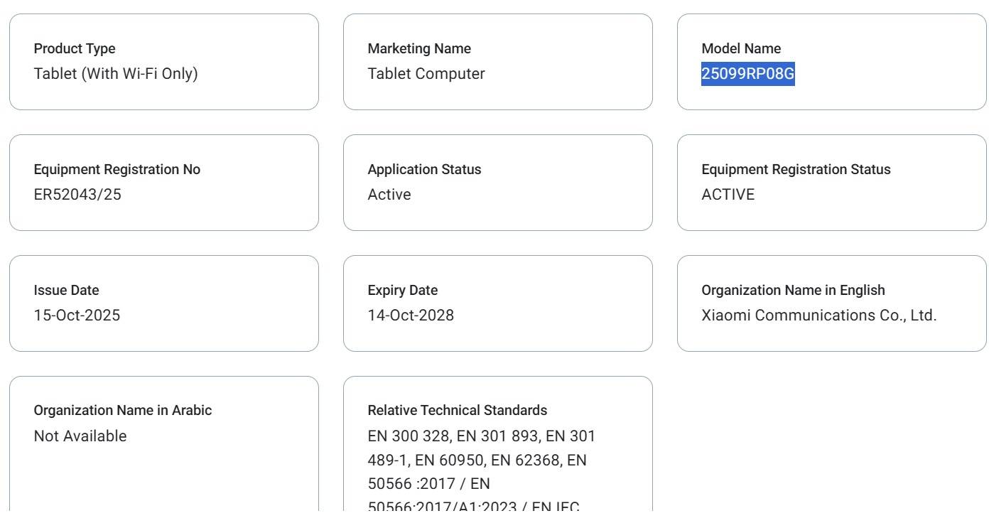Click the Active application status value
This screenshot has height=528, width=989.
tap(389, 195)
